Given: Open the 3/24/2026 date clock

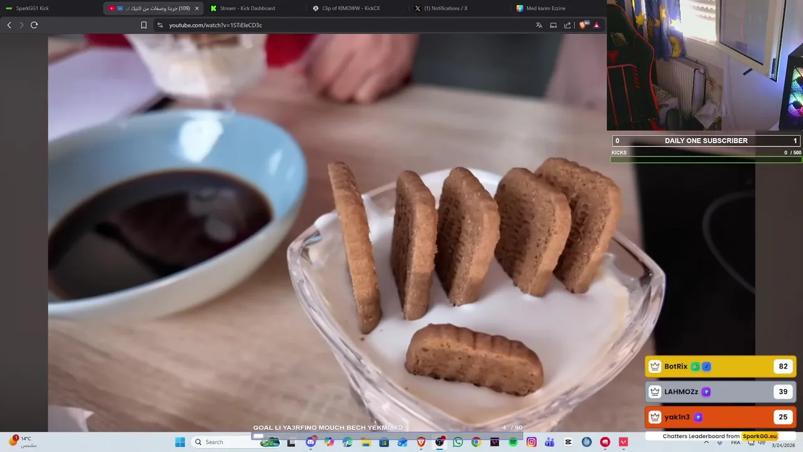Looking at the screenshot, I should tap(784, 445).
